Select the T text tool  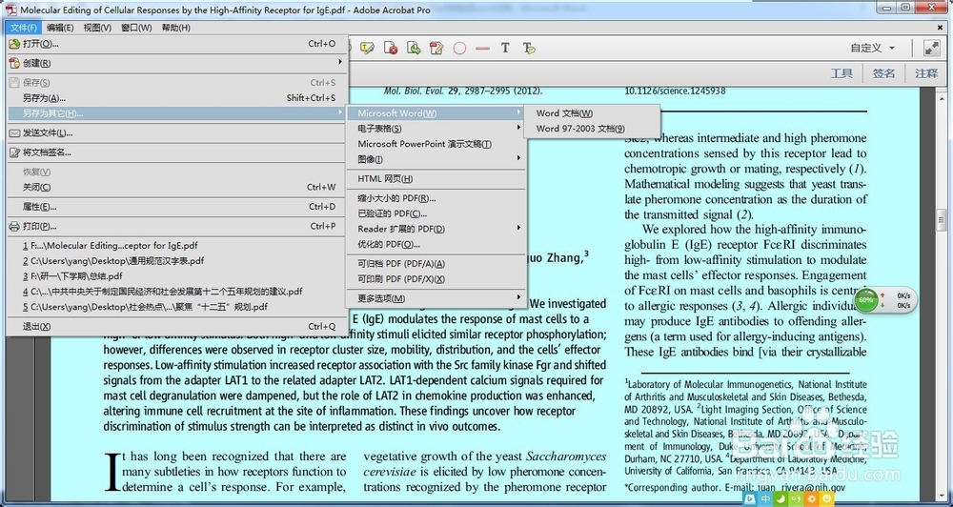click(505, 48)
